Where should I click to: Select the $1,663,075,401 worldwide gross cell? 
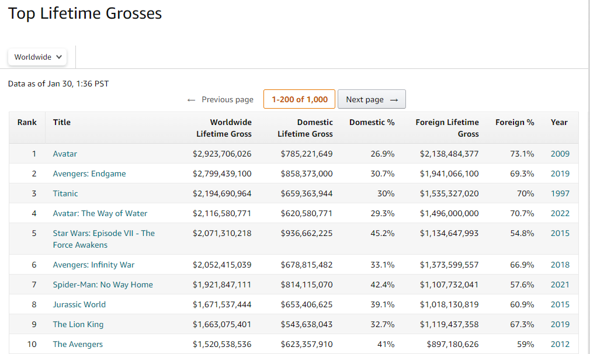tap(222, 325)
